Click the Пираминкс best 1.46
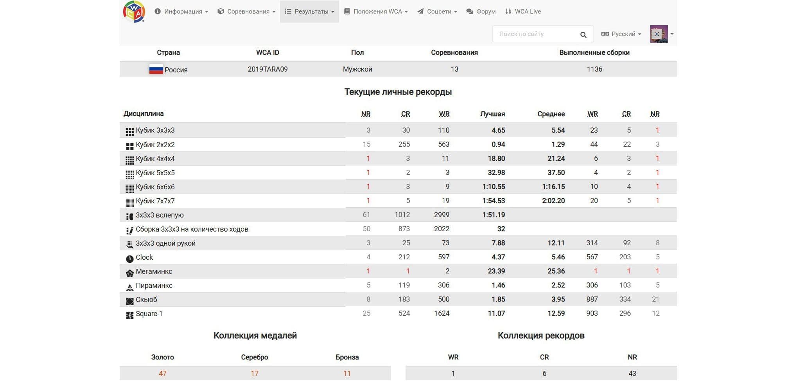 [498, 285]
